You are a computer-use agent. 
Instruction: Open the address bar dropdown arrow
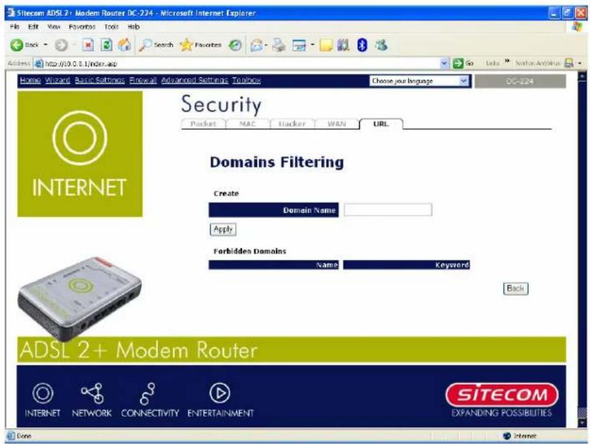click(444, 63)
